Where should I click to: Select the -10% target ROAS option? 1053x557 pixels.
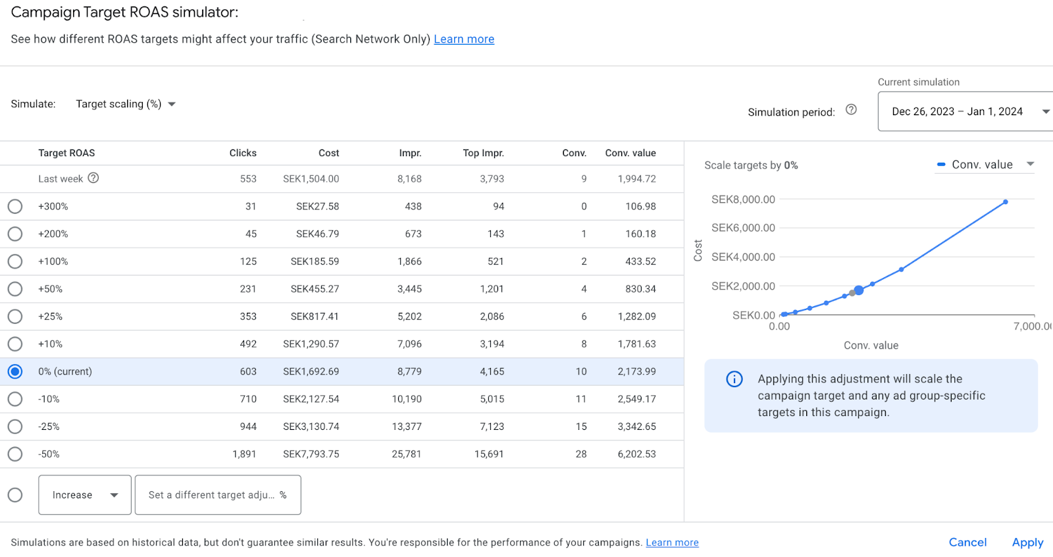click(15, 399)
